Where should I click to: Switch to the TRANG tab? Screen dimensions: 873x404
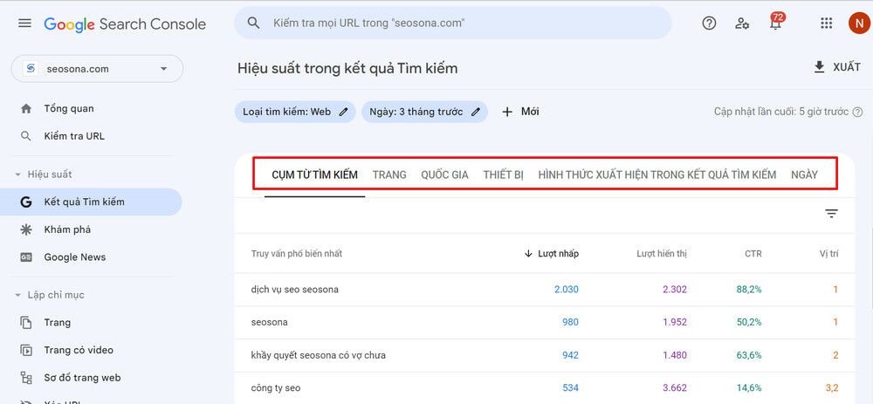coord(389,175)
